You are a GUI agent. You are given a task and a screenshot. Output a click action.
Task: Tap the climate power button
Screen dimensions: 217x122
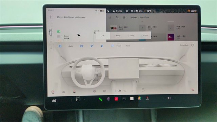pos(60,46)
